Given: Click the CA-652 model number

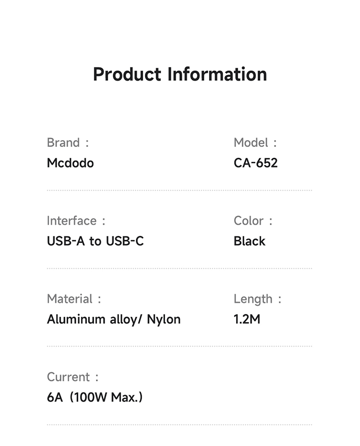Looking at the screenshot, I should 255,163.
